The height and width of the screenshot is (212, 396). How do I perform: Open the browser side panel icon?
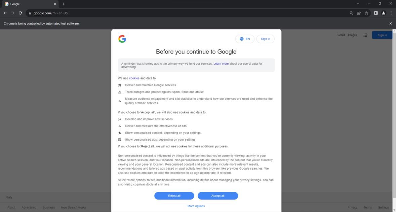click(x=375, y=13)
